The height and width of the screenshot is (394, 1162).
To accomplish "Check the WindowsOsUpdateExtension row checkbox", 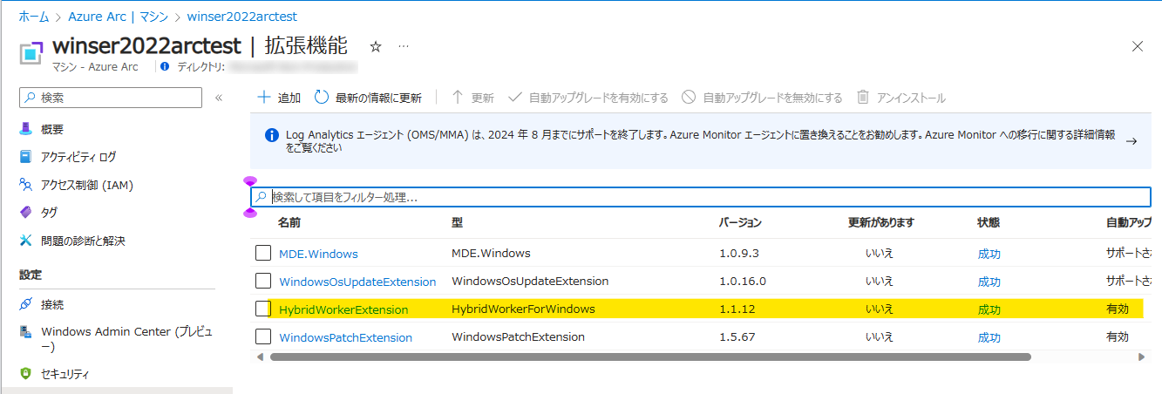I will tap(263, 281).
